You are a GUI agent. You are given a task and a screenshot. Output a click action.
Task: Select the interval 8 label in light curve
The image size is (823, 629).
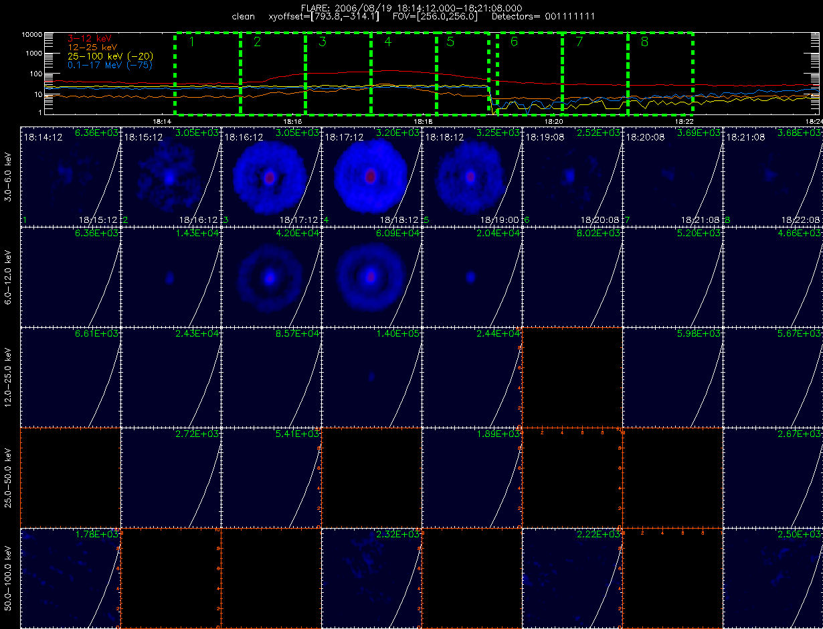point(644,41)
